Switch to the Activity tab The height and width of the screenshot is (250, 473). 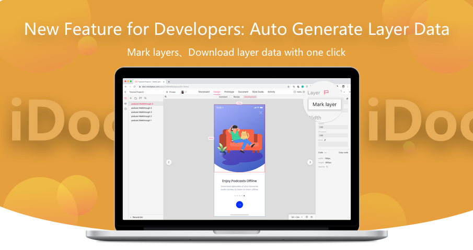tap(271, 92)
